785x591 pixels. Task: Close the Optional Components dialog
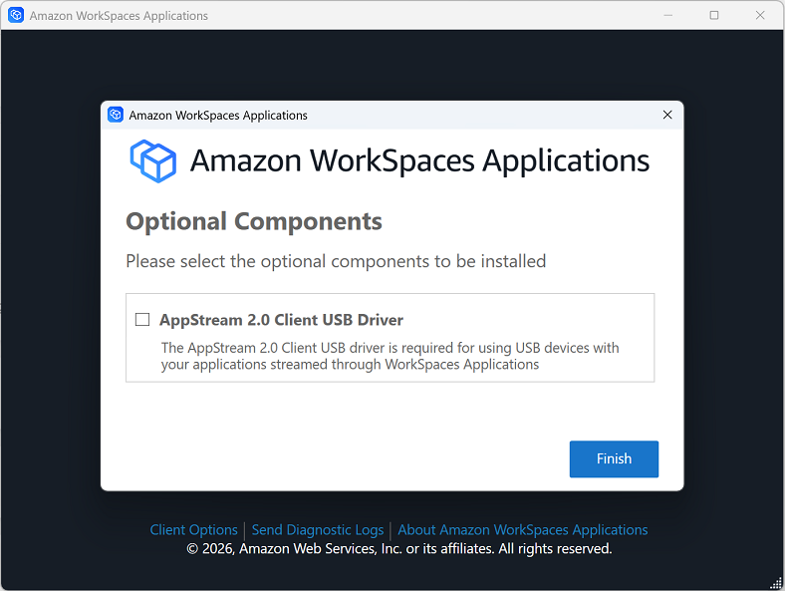(667, 115)
